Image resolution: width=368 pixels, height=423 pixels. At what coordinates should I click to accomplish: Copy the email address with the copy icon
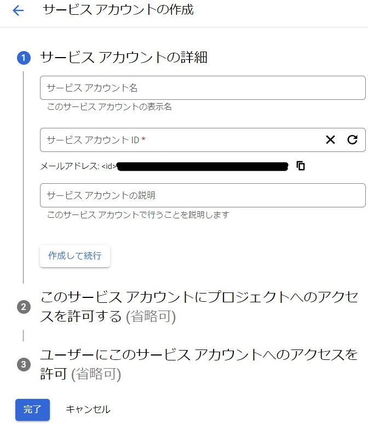click(301, 166)
